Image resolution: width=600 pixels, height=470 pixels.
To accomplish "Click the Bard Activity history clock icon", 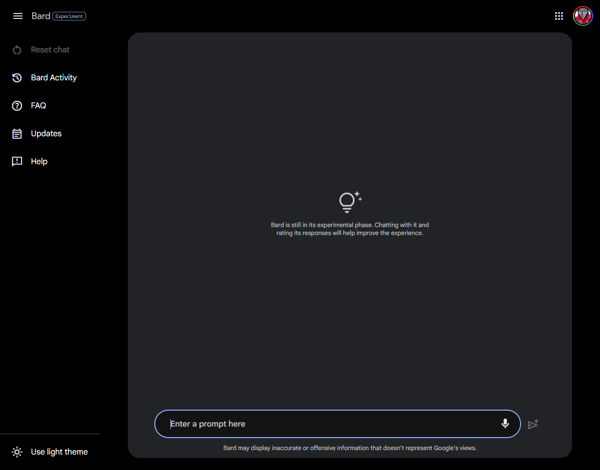I will 17,78.
